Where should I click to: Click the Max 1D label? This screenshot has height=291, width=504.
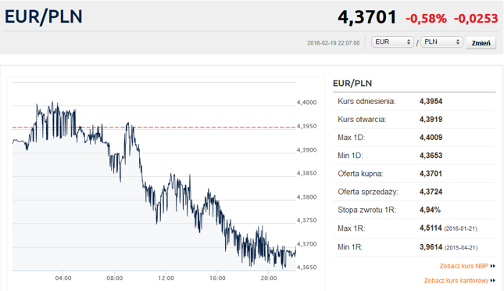pyautogui.click(x=352, y=138)
